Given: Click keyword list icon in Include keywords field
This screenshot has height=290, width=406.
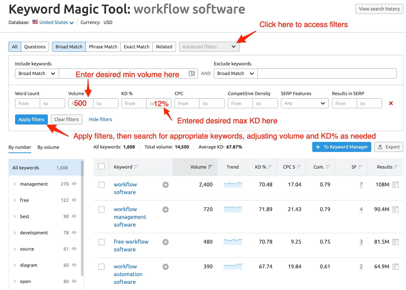Looking at the screenshot, I should [x=192, y=73].
